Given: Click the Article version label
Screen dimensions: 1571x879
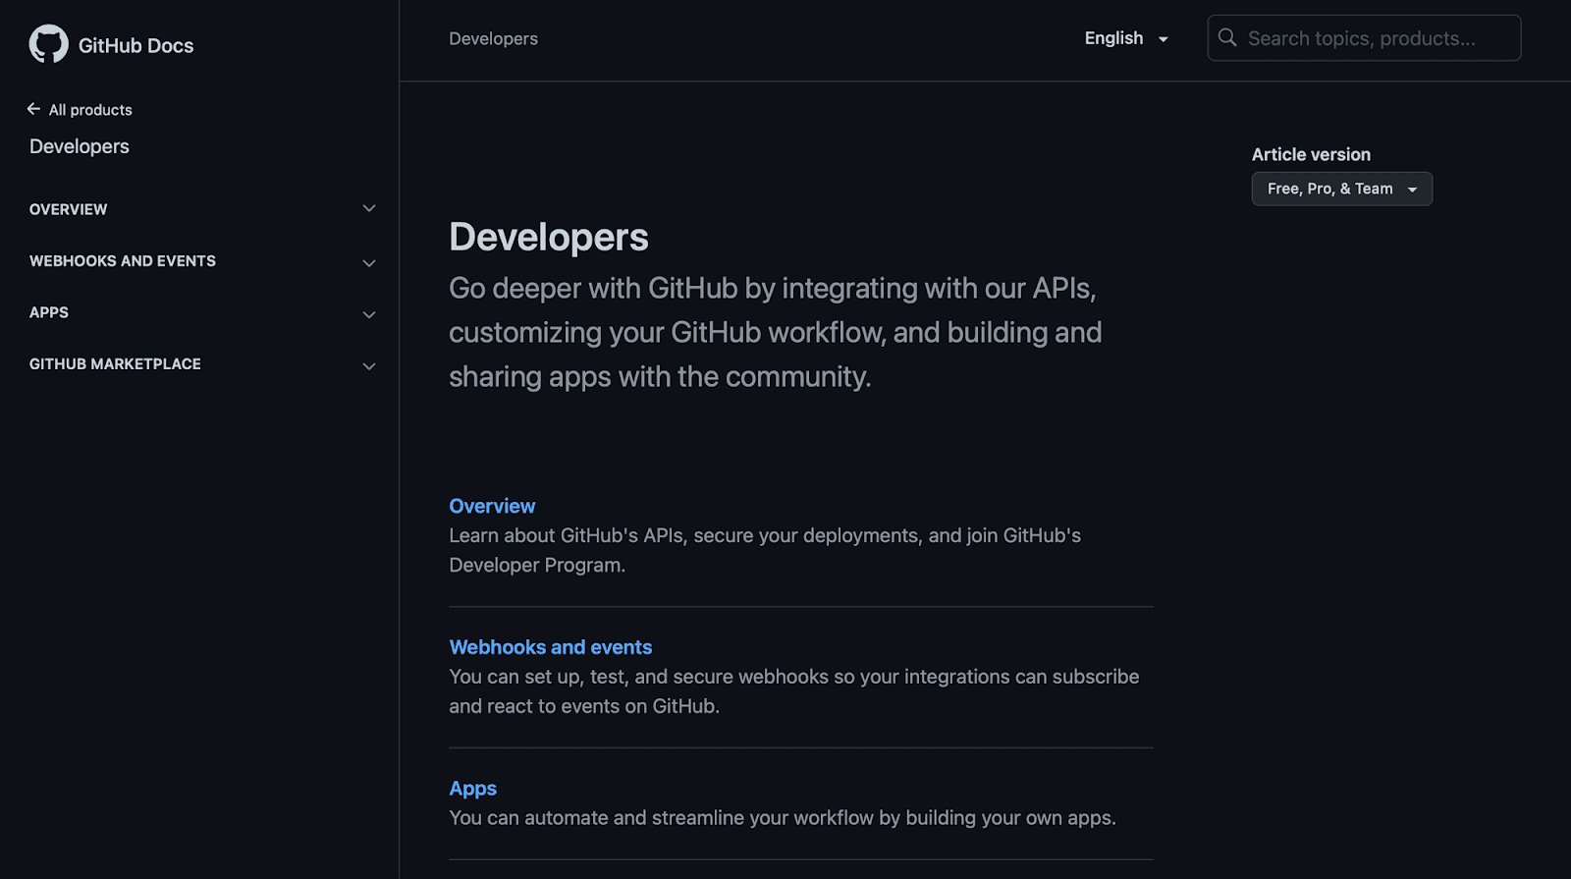Looking at the screenshot, I should 1311,154.
